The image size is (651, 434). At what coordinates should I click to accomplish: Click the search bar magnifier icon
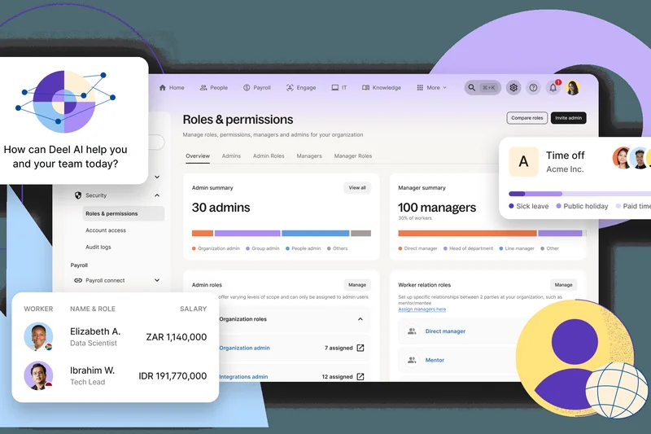click(x=473, y=88)
